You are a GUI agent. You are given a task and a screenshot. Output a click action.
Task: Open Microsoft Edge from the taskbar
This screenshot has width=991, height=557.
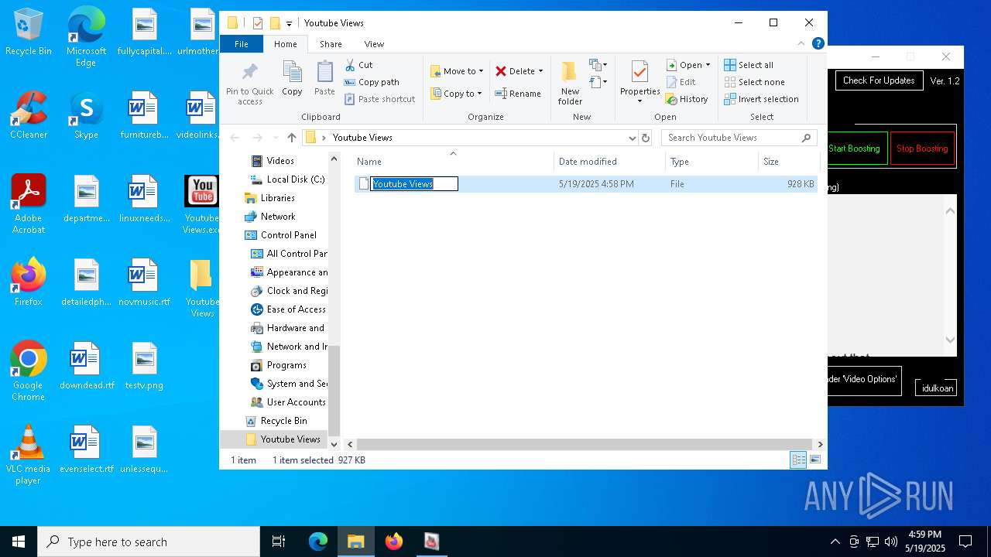[318, 542]
